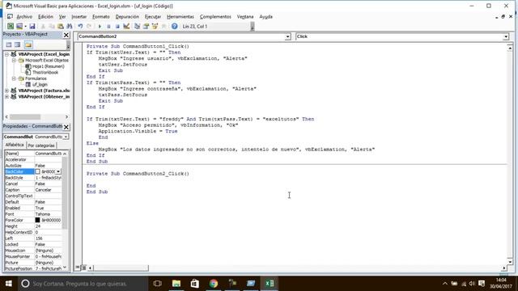Screen dimensions: 518x291
Task: Click the Paste clipboard icon in toolbar
Action: [x=61, y=26]
